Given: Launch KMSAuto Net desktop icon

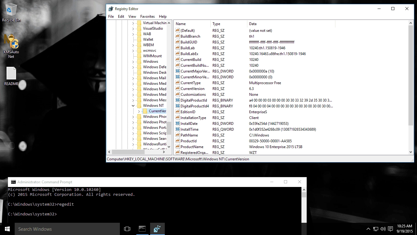Looking at the screenshot, I should pos(11,46).
